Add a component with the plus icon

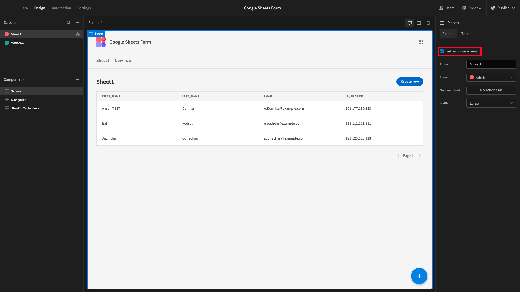[77, 79]
